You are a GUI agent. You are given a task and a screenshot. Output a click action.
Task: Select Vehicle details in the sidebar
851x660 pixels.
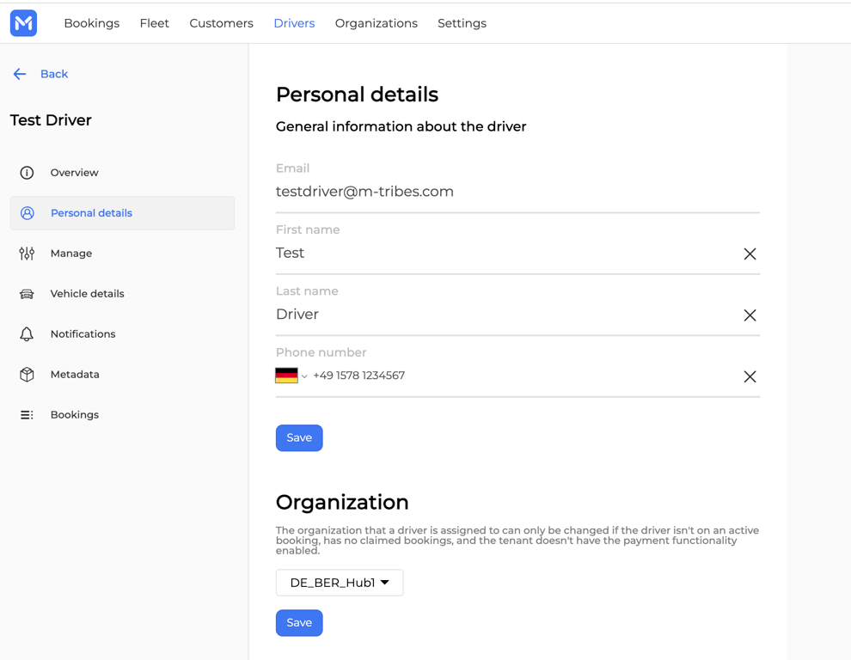(x=122, y=294)
